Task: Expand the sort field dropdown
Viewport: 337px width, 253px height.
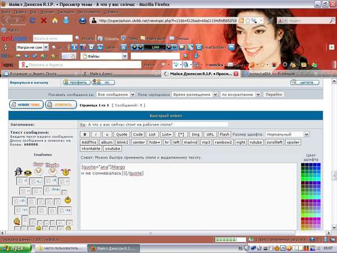Action: point(194,94)
